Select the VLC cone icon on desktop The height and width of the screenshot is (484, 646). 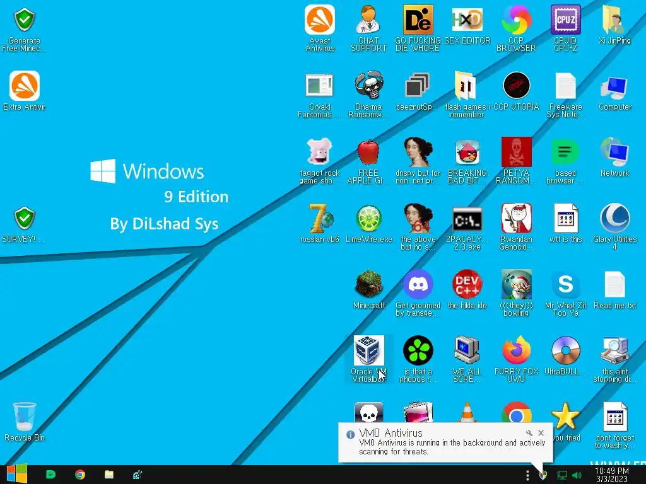coord(467,412)
